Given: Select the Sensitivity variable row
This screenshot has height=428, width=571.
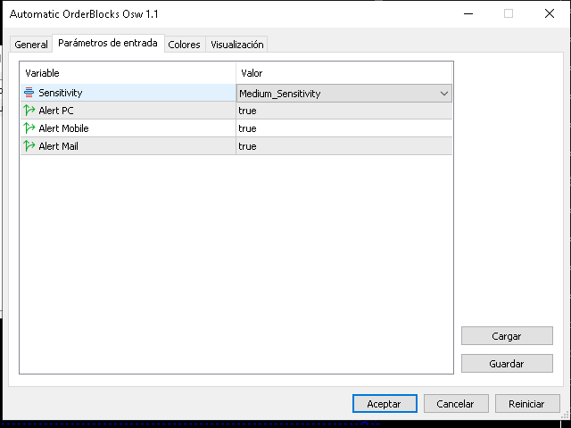Looking at the screenshot, I should tap(128, 93).
